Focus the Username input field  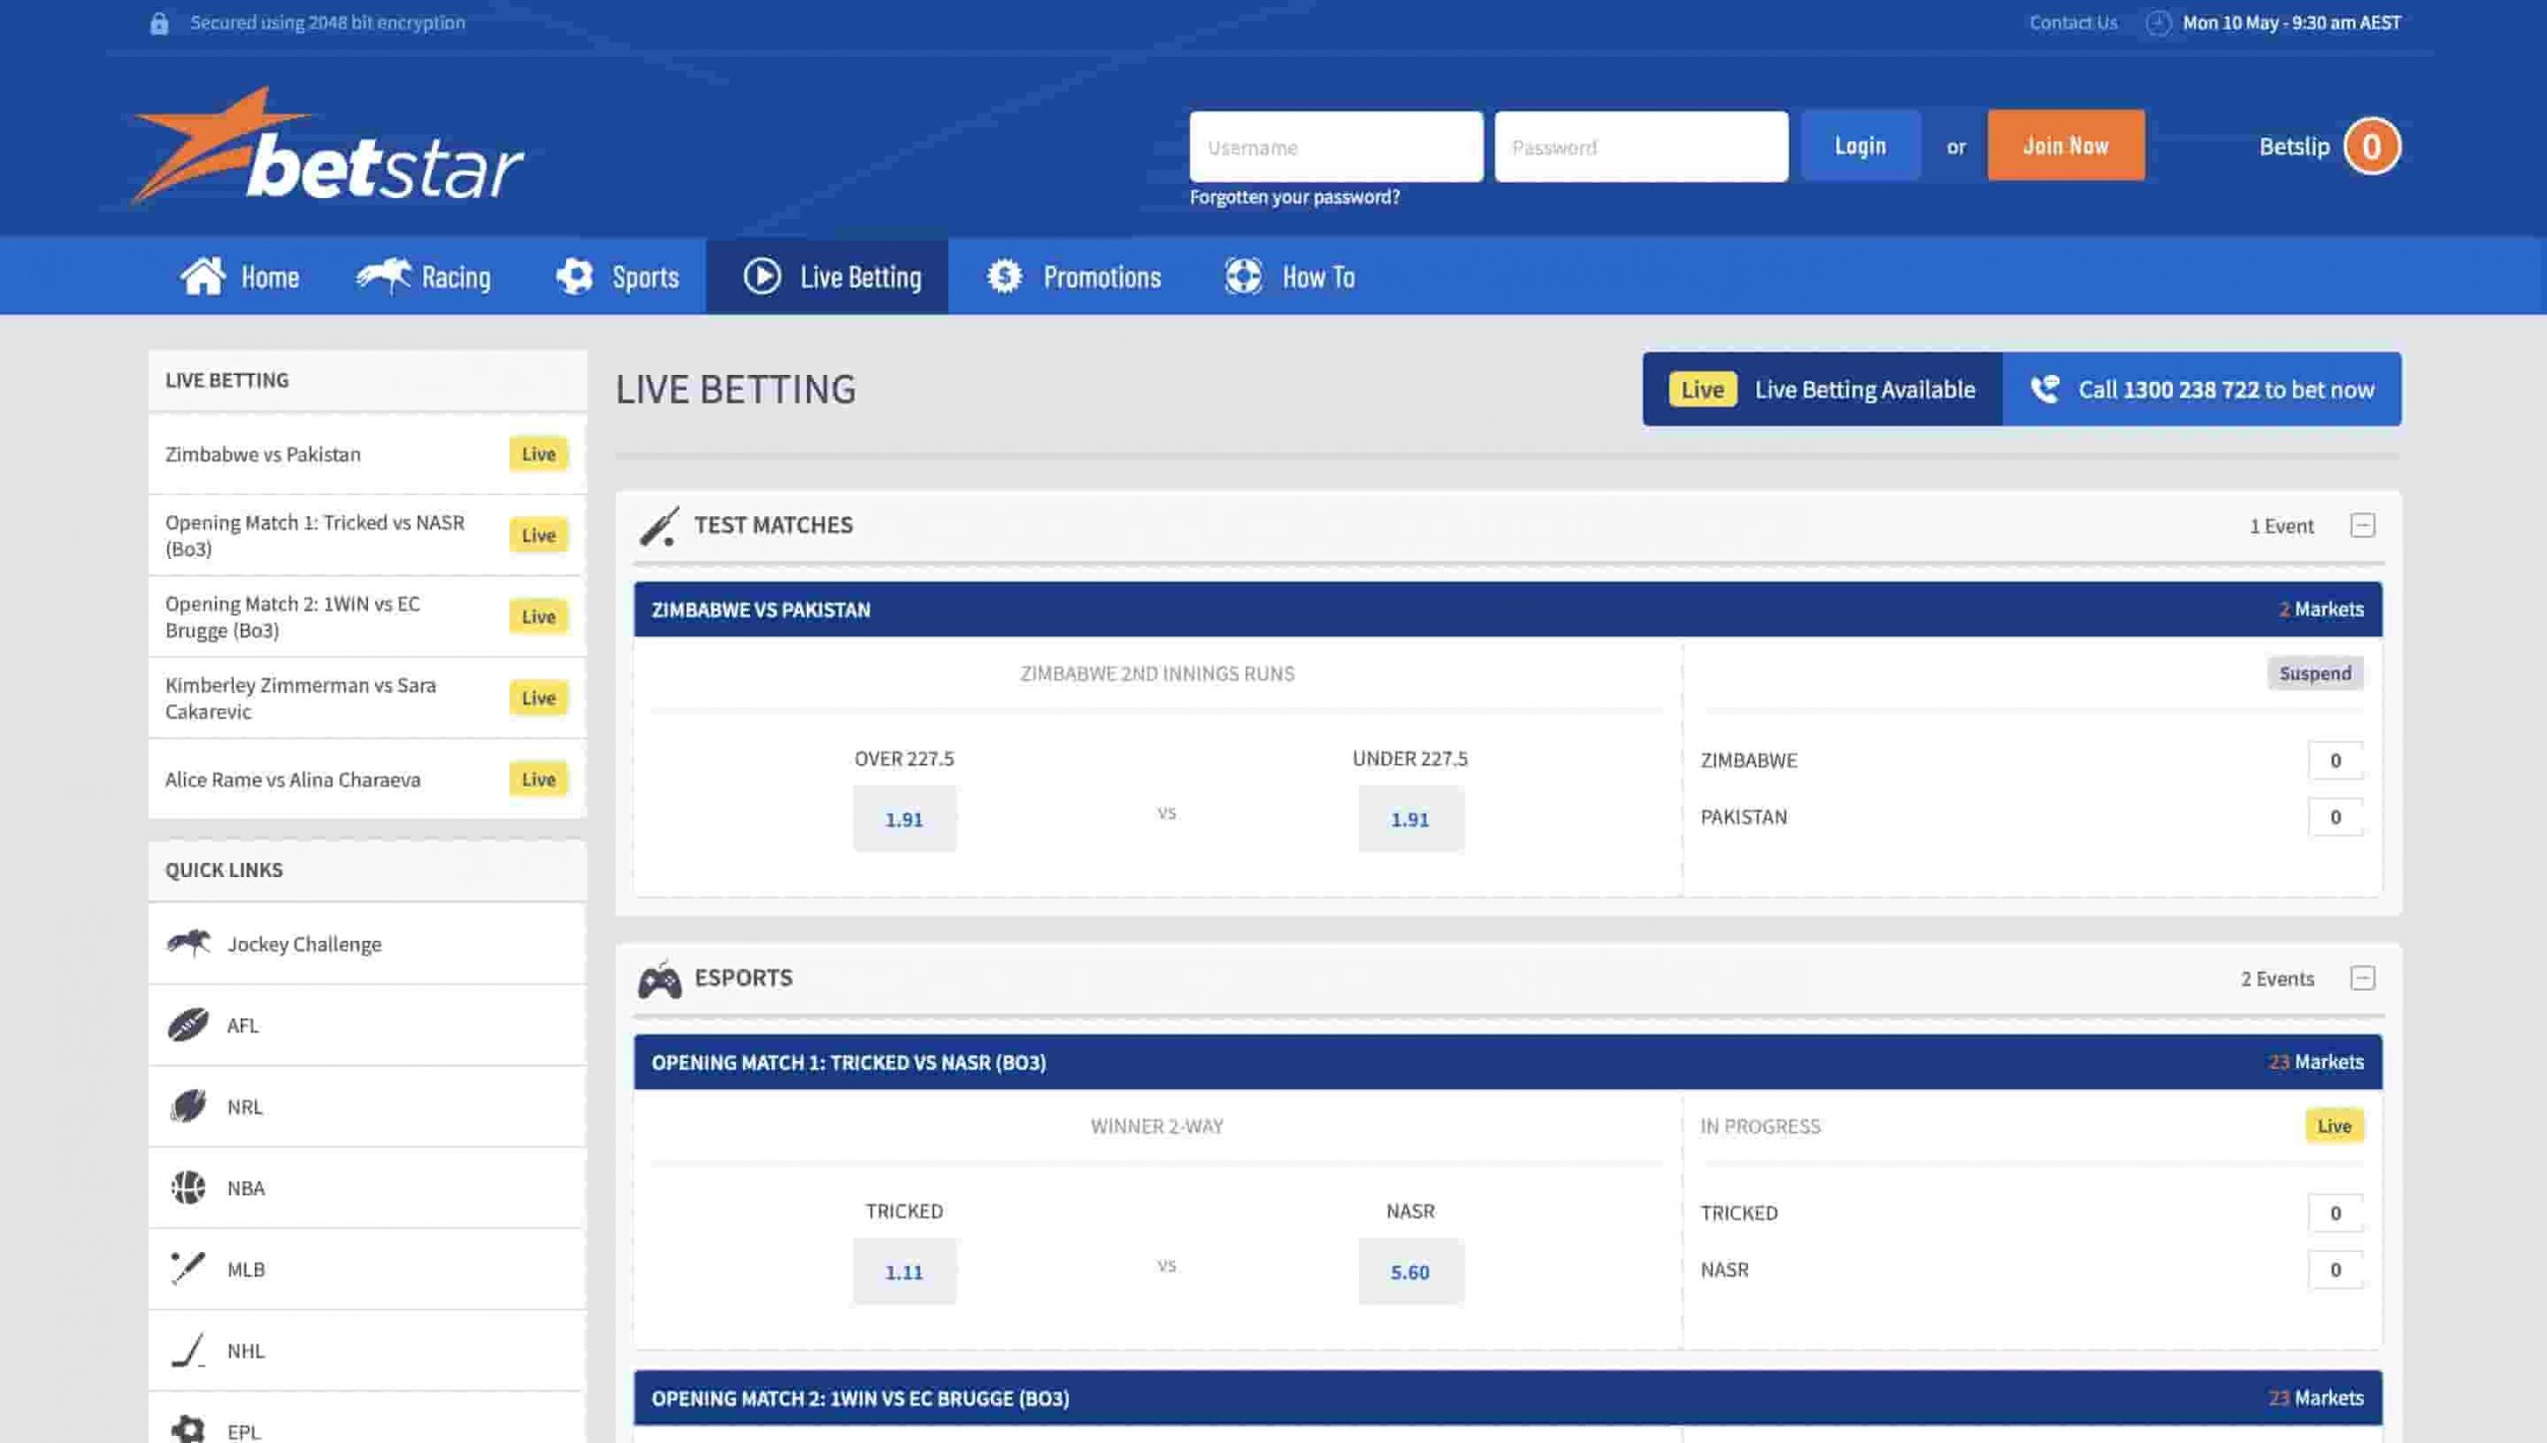click(1335, 147)
